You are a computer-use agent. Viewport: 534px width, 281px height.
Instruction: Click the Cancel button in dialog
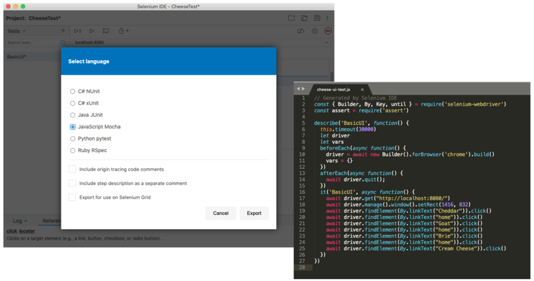coord(221,213)
